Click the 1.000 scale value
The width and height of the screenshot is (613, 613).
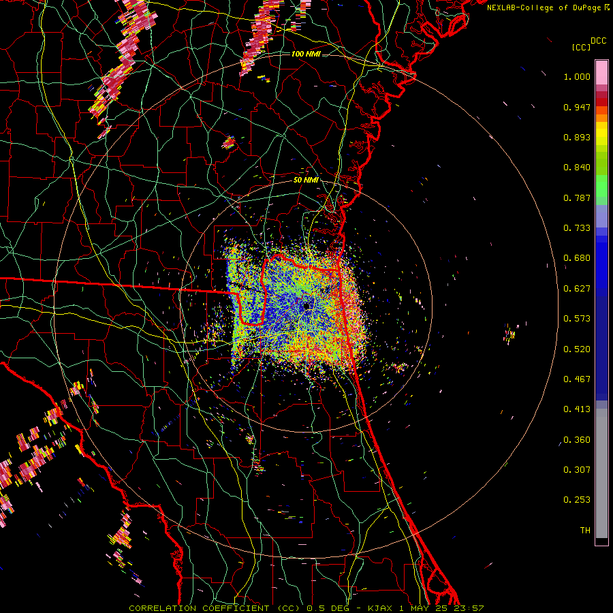[577, 76]
